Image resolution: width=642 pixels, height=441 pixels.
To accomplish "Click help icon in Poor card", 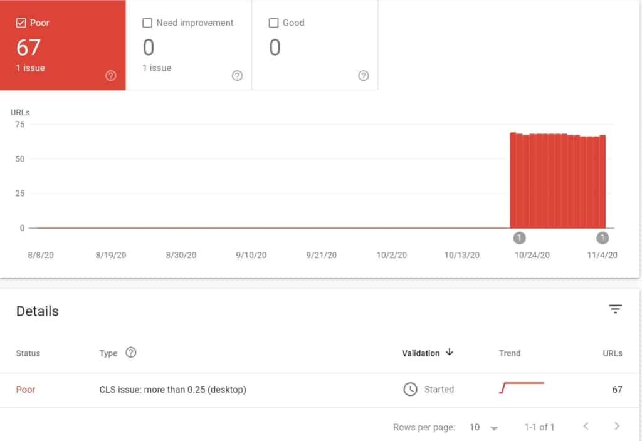I will (111, 76).
